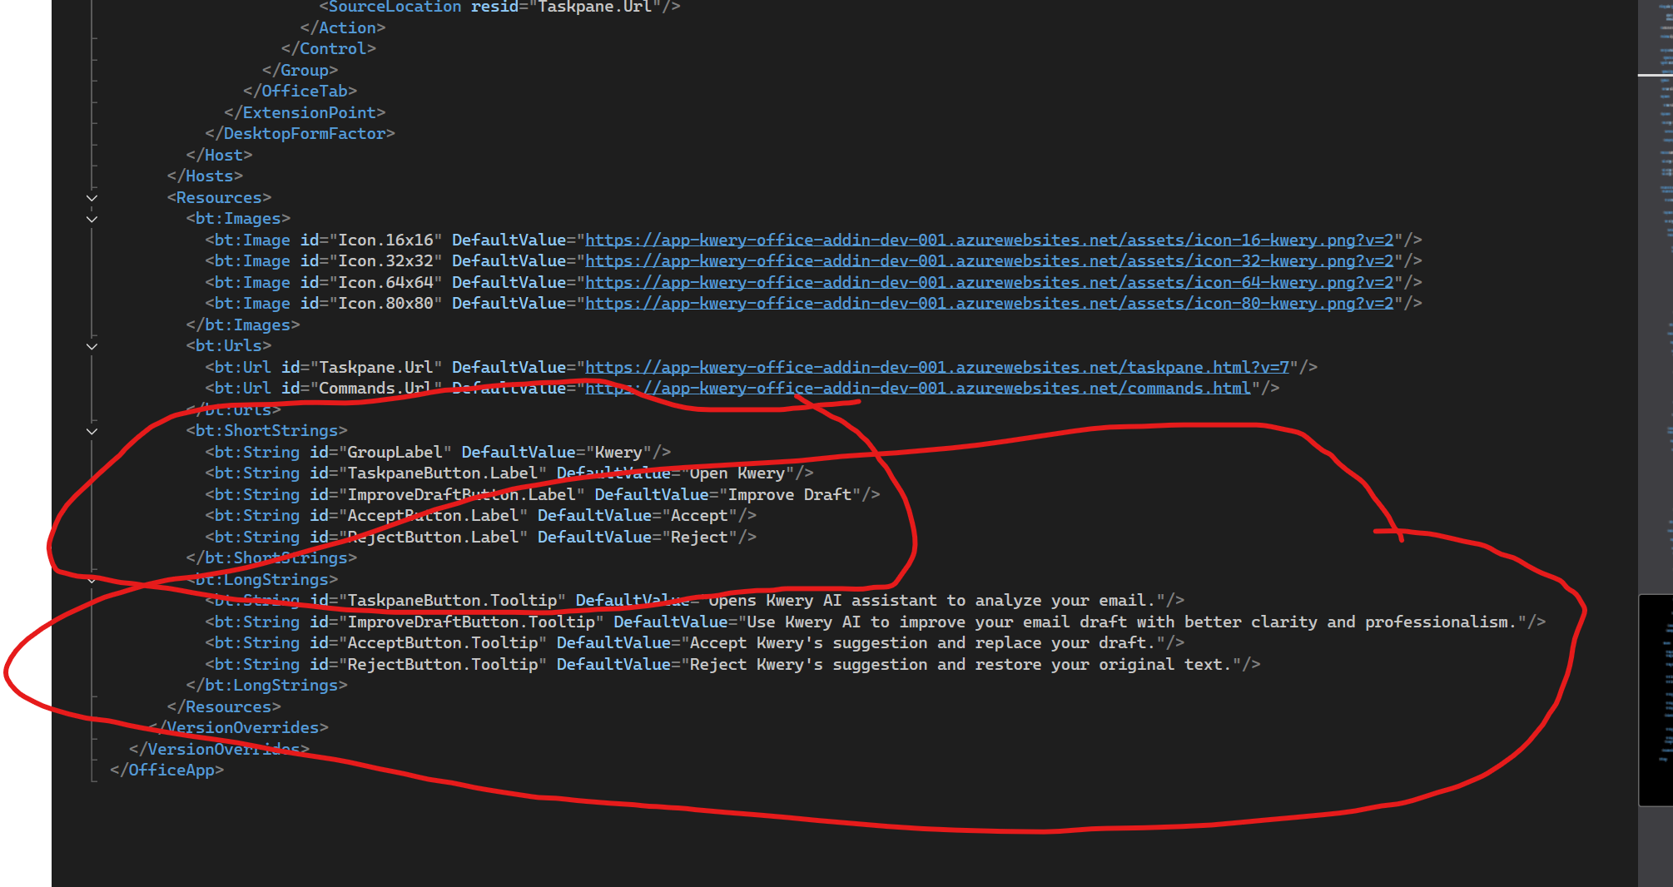Click the "GroupLabel" id value
Viewport: 1673px width, 887px height.
[395, 452]
